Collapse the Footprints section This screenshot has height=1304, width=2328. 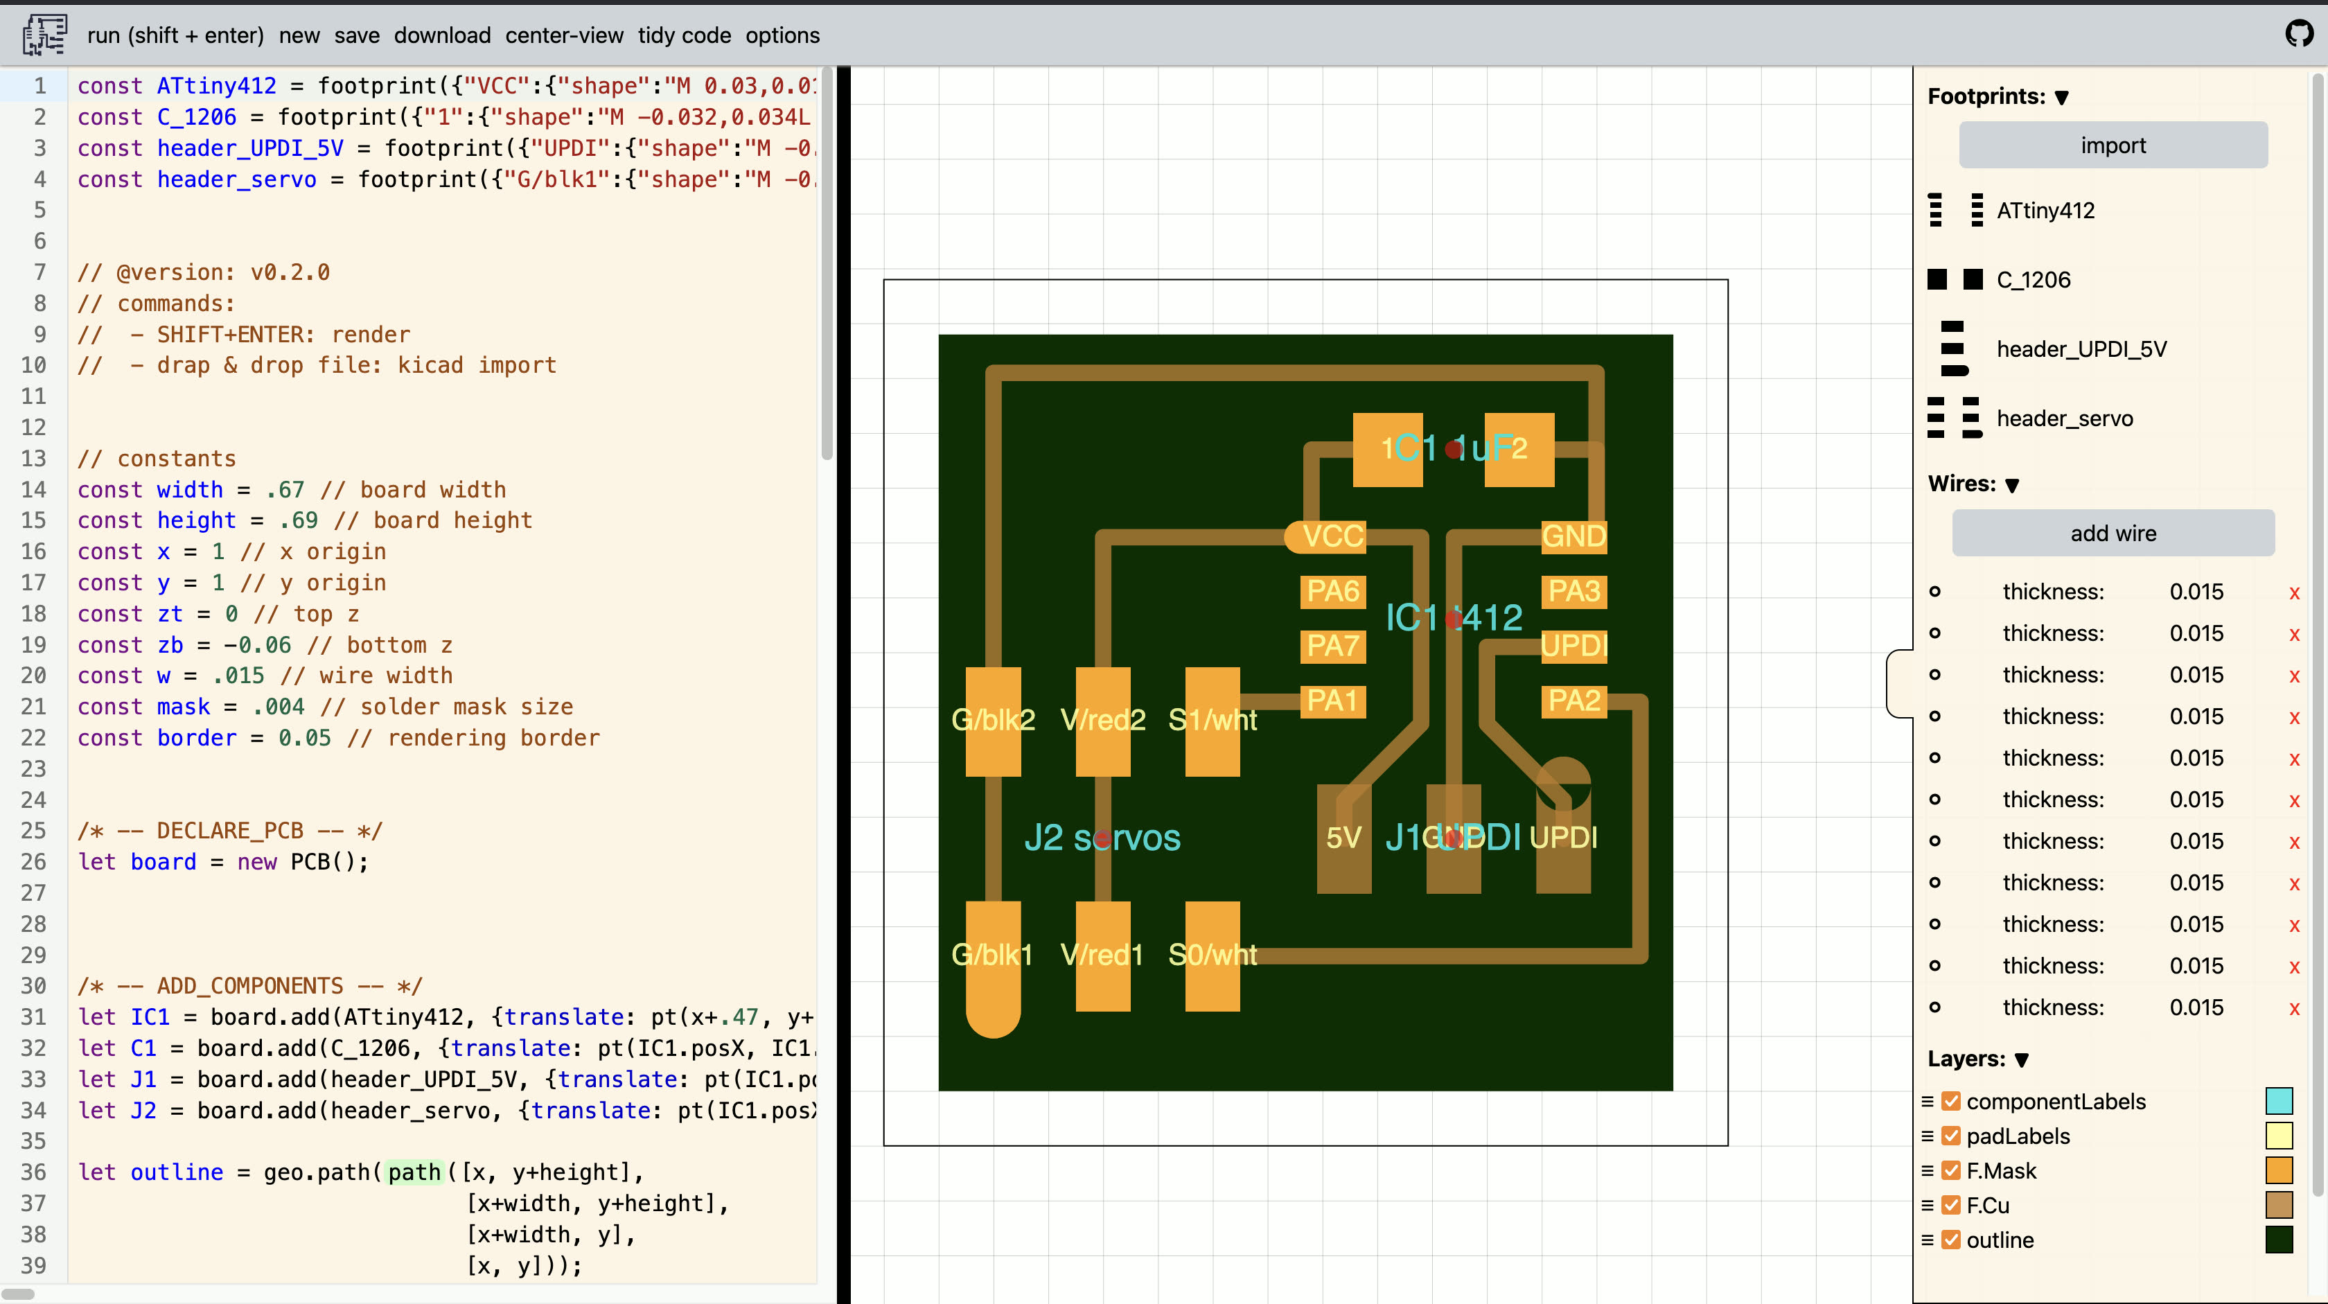(2061, 97)
